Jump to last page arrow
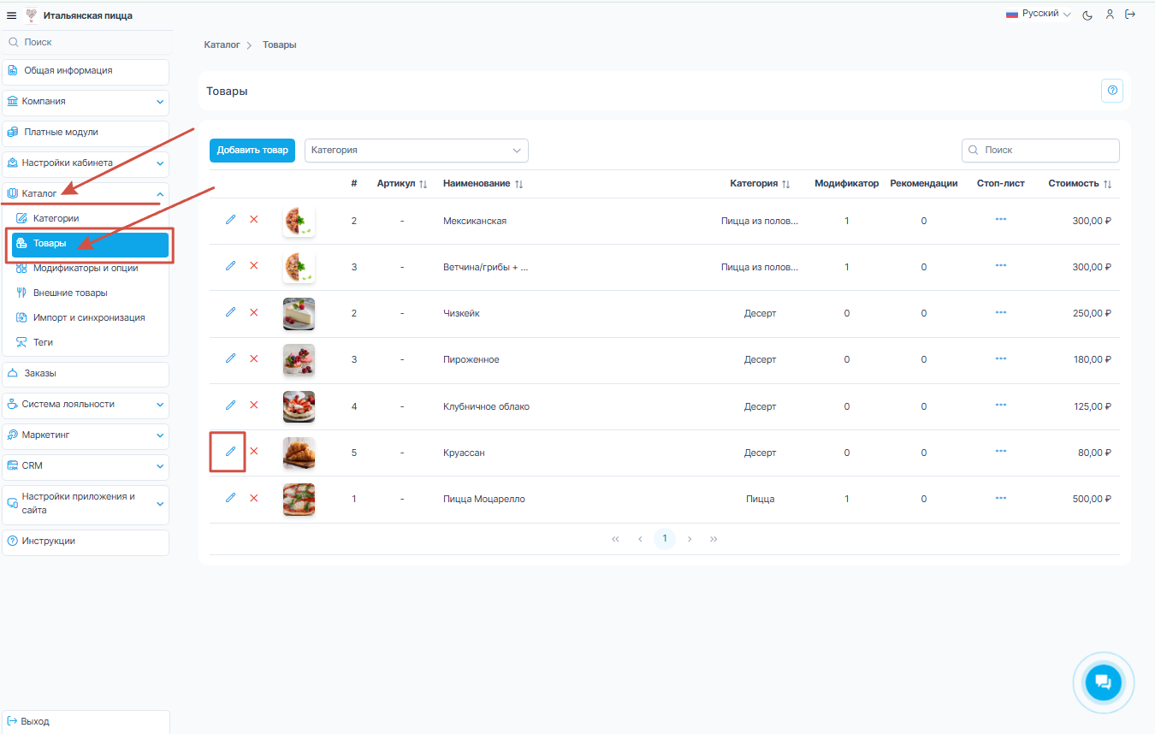The width and height of the screenshot is (1155, 734). point(714,539)
